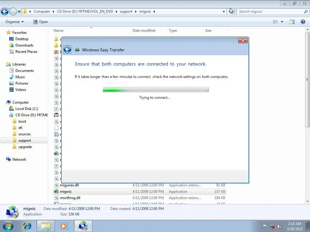Click the refresh address bar button
This screenshot has height=232, width=310.
click(x=231, y=11)
